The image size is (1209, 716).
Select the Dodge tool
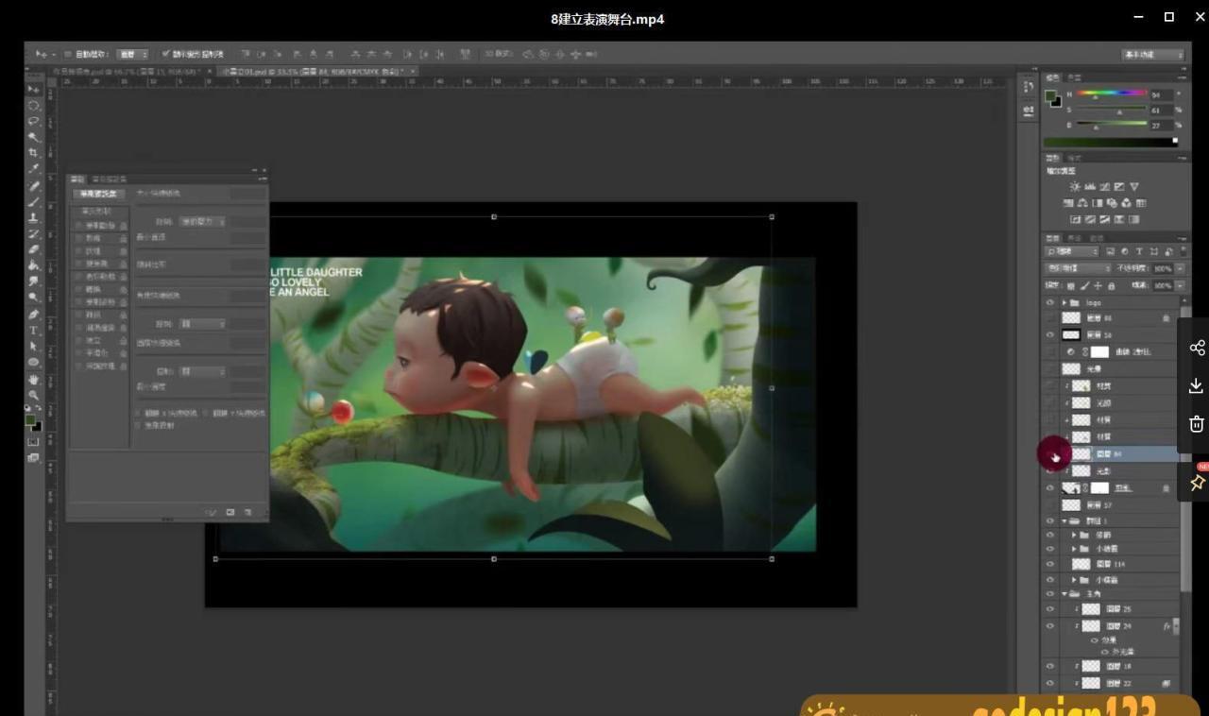33,298
